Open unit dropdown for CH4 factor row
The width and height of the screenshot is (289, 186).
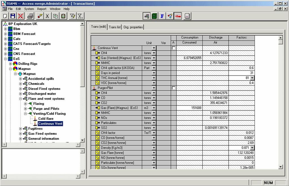click(154, 133)
